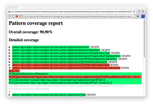Screen dimensions: 153x105
Task: Click the window's leftmost grey title-bar button
Action: [x=9, y=7]
